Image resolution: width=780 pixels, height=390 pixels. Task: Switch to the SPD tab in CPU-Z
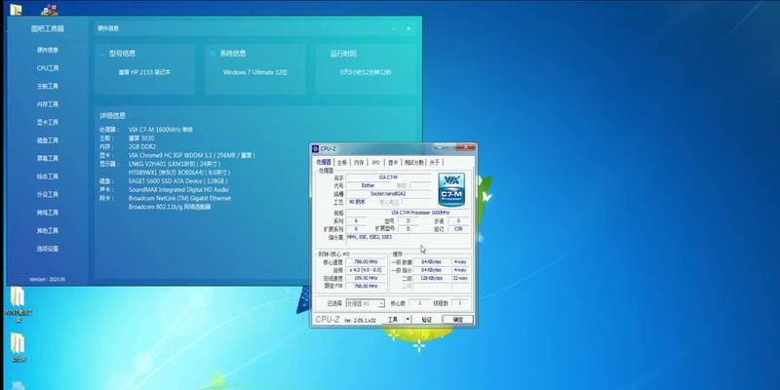pyautogui.click(x=375, y=162)
